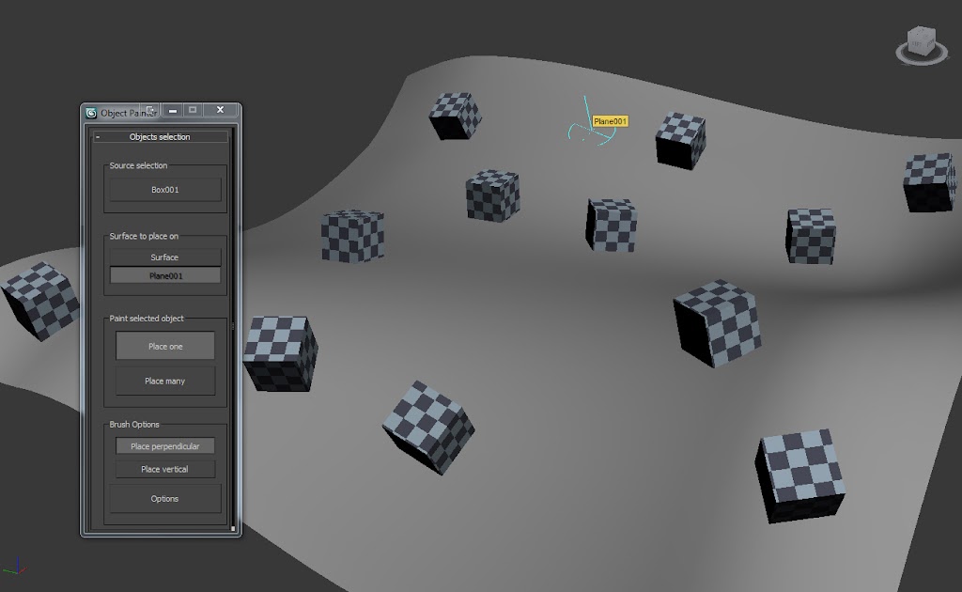Enable Place perpendicular brush option
The height and width of the screenshot is (592, 962).
click(165, 446)
